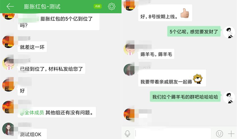
Task: Tap the plus icon for attachments
Action: [231, 134]
